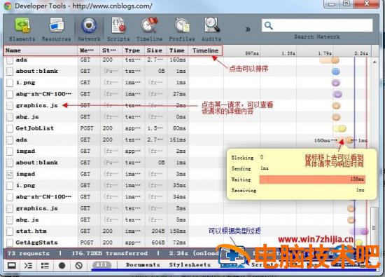Click POST method in GetJobList row
Viewport: 385px width, 277px height.
point(87,128)
